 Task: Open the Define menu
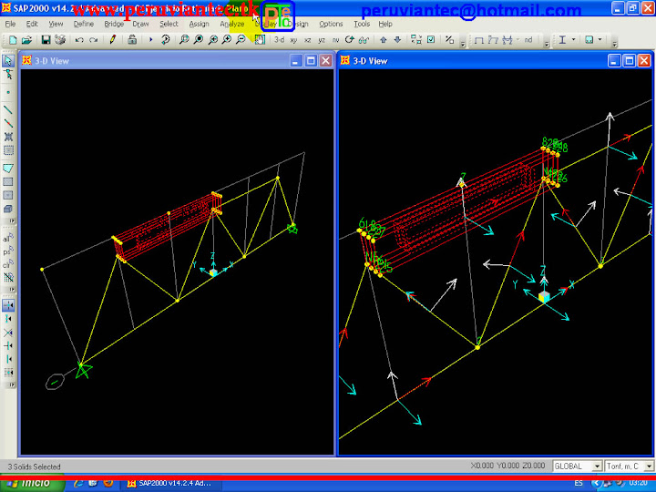click(83, 24)
